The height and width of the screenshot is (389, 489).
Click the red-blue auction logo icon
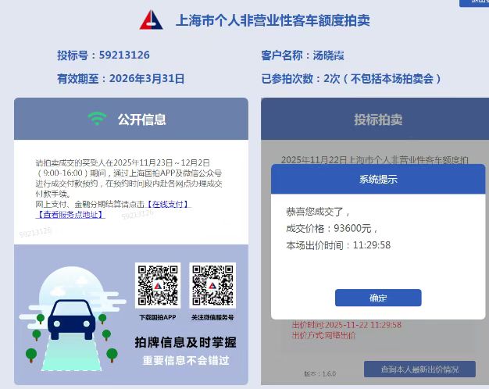click(151, 20)
